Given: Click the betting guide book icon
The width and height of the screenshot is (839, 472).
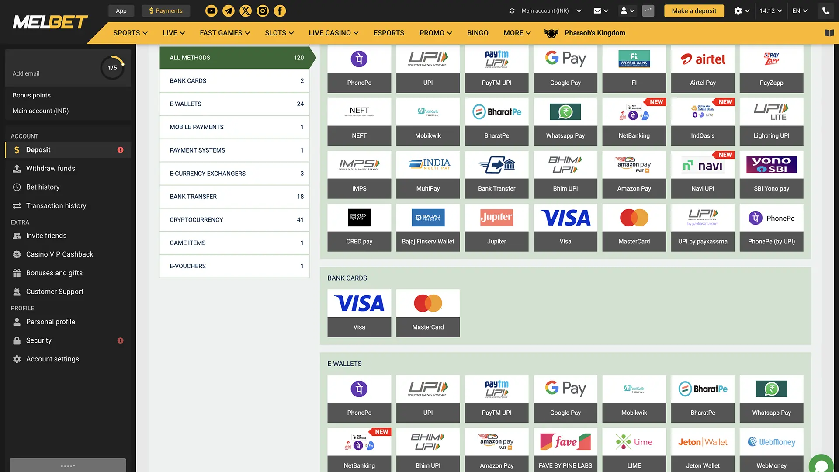Looking at the screenshot, I should coord(829,33).
